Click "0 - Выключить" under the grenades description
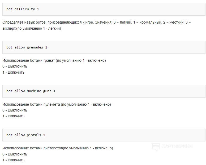The height and width of the screenshot is (165, 206). pos(15,66)
